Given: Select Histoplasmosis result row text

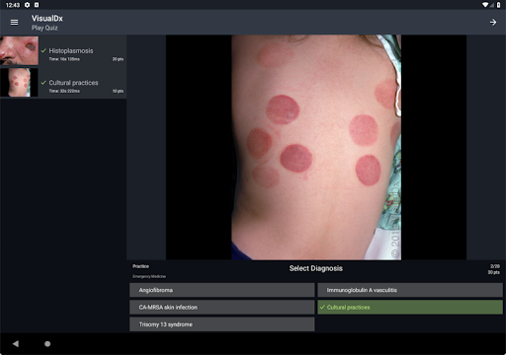Looking at the screenshot, I should click(x=71, y=51).
